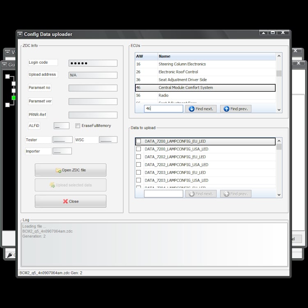Close the upper background window on the right
The width and height of the screenshot is (308, 308).
tap(295, 51)
